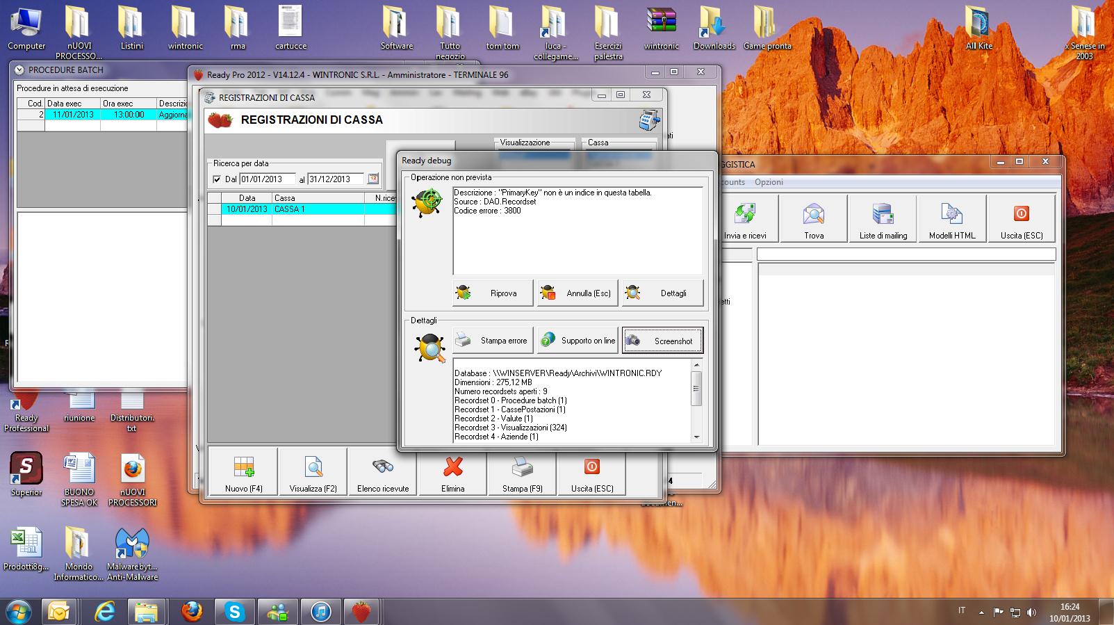1114x625 pixels.
Task: Open Visualizza (F2) in cash register toolbar
Action: click(x=313, y=472)
